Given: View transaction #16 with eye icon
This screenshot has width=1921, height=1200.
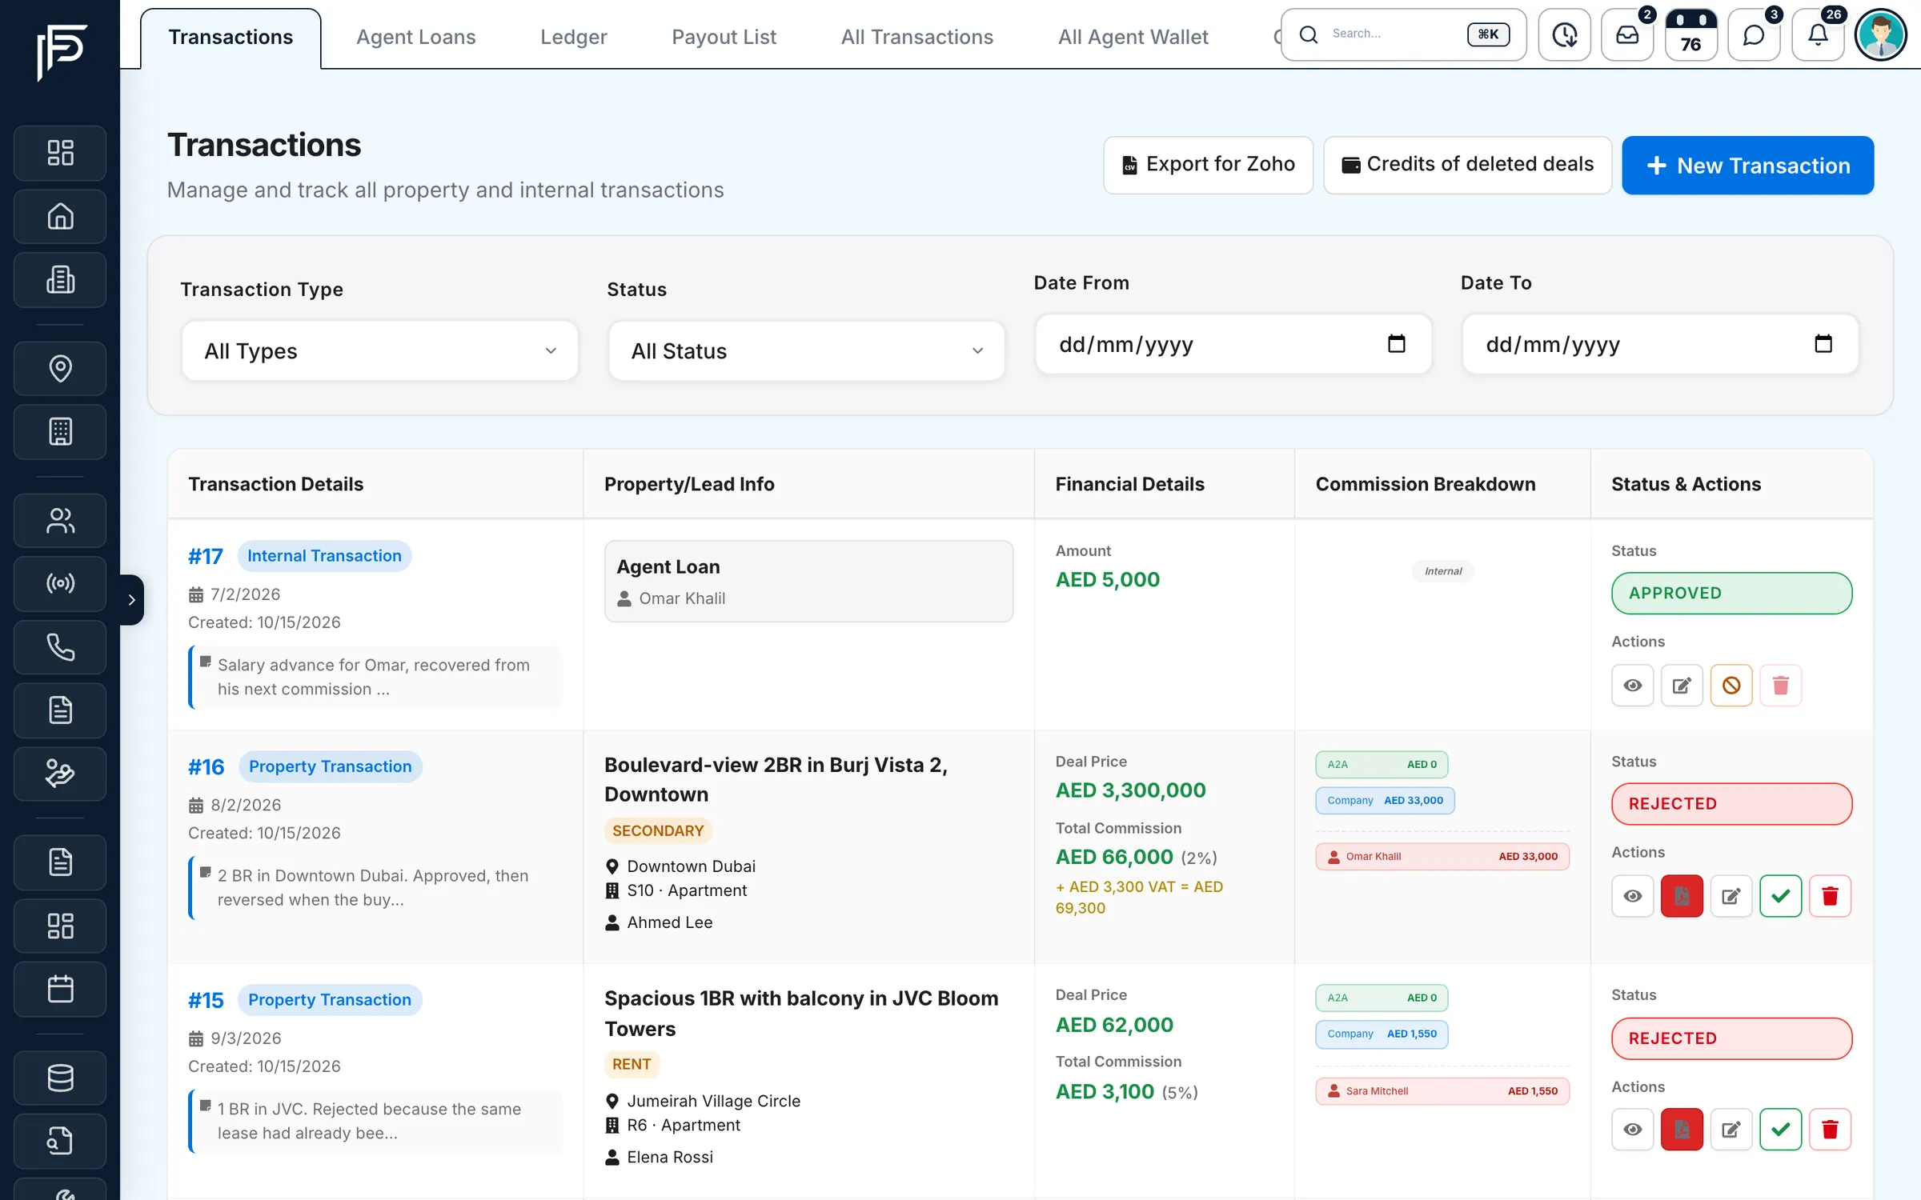Looking at the screenshot, I should pos(1633,896).
